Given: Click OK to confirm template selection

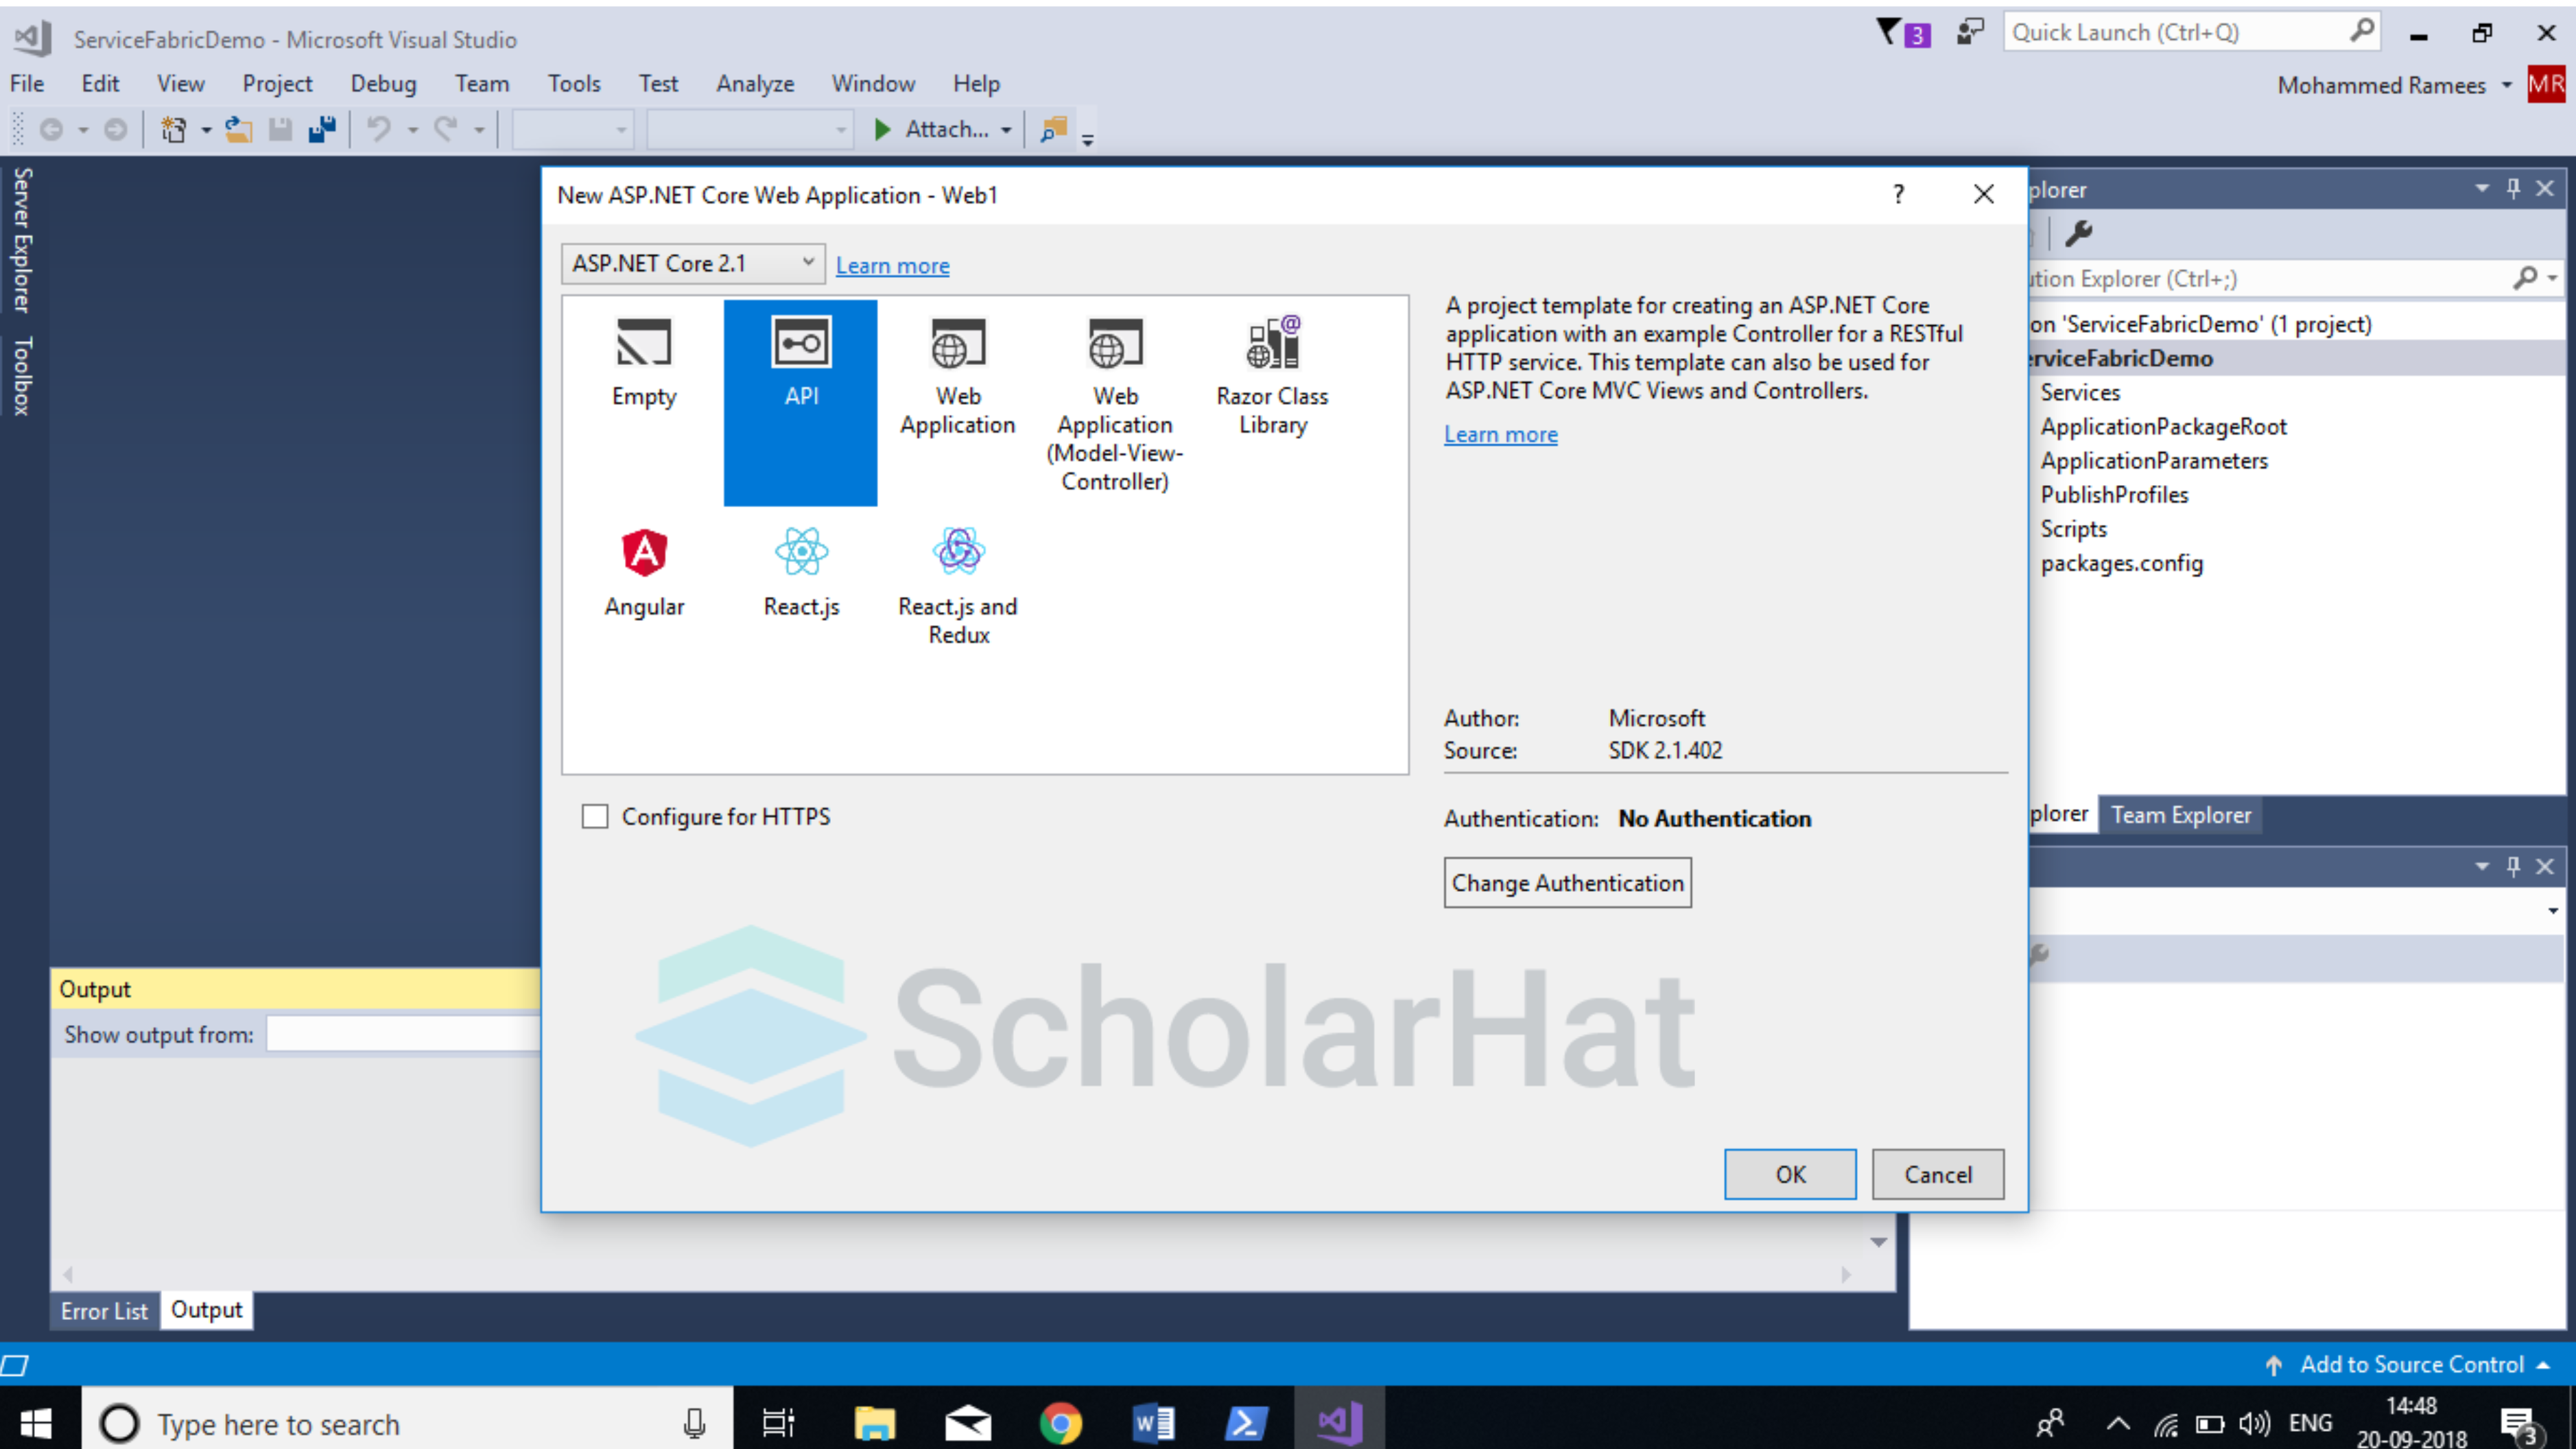Looking at the screenshot, I should pyautogui.click(x=1791, y=1173).
